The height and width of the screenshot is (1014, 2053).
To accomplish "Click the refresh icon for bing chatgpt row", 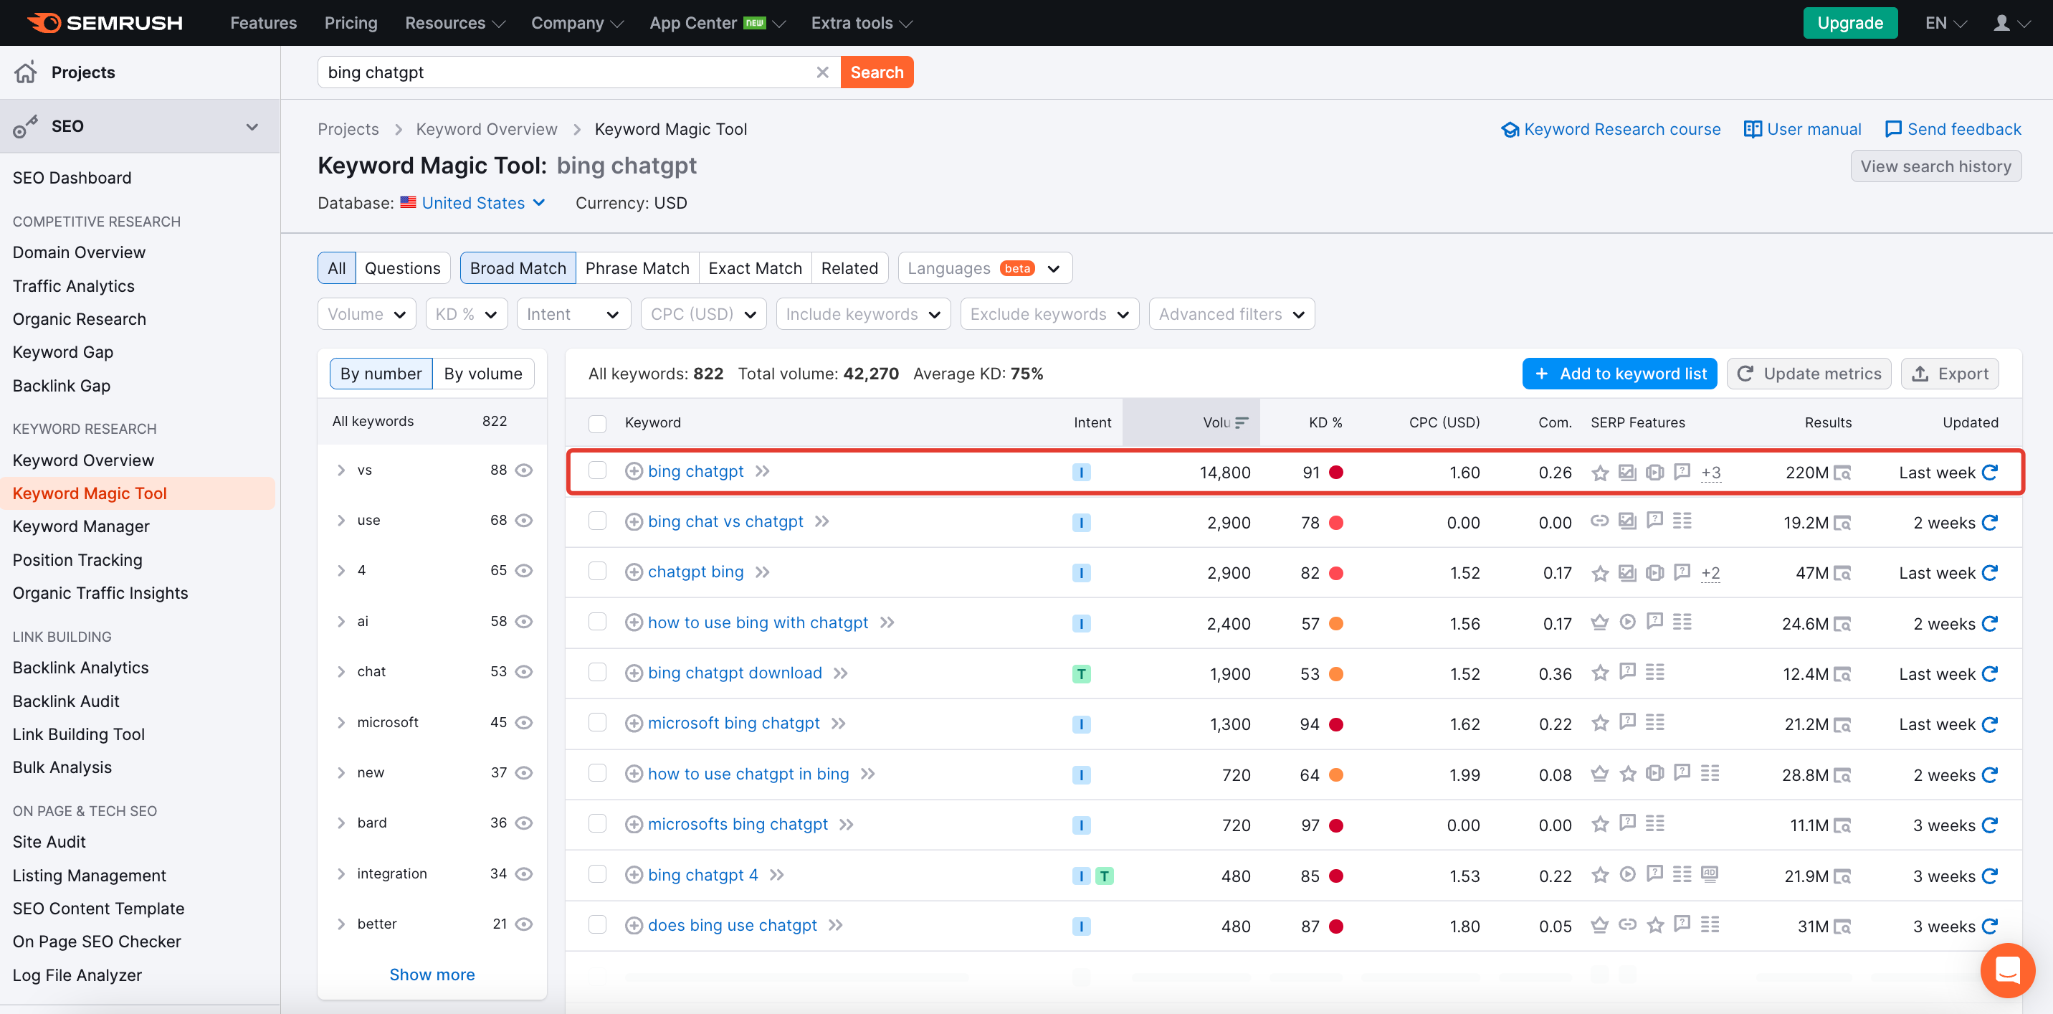I will (1990, 472).
